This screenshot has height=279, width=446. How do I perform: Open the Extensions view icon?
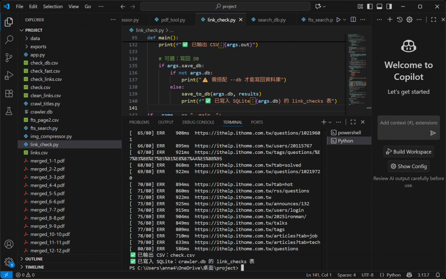(x=9, y=93)
